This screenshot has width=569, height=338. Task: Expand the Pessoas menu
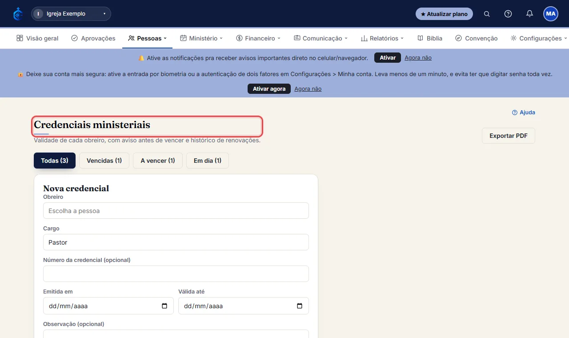click(x=147, y=38)
